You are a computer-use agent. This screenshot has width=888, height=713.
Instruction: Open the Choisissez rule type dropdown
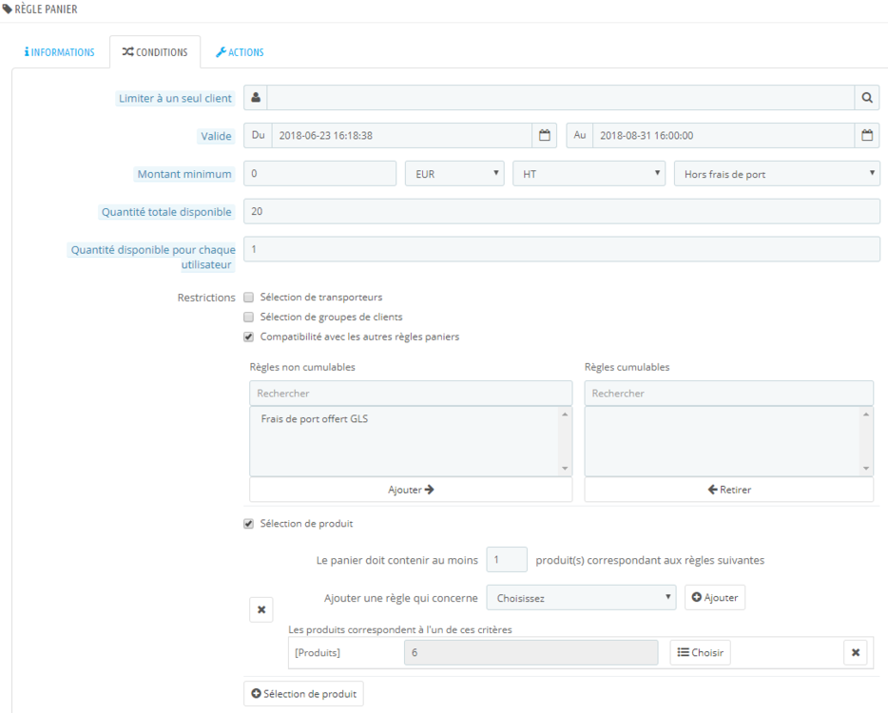tap(581, 597)
